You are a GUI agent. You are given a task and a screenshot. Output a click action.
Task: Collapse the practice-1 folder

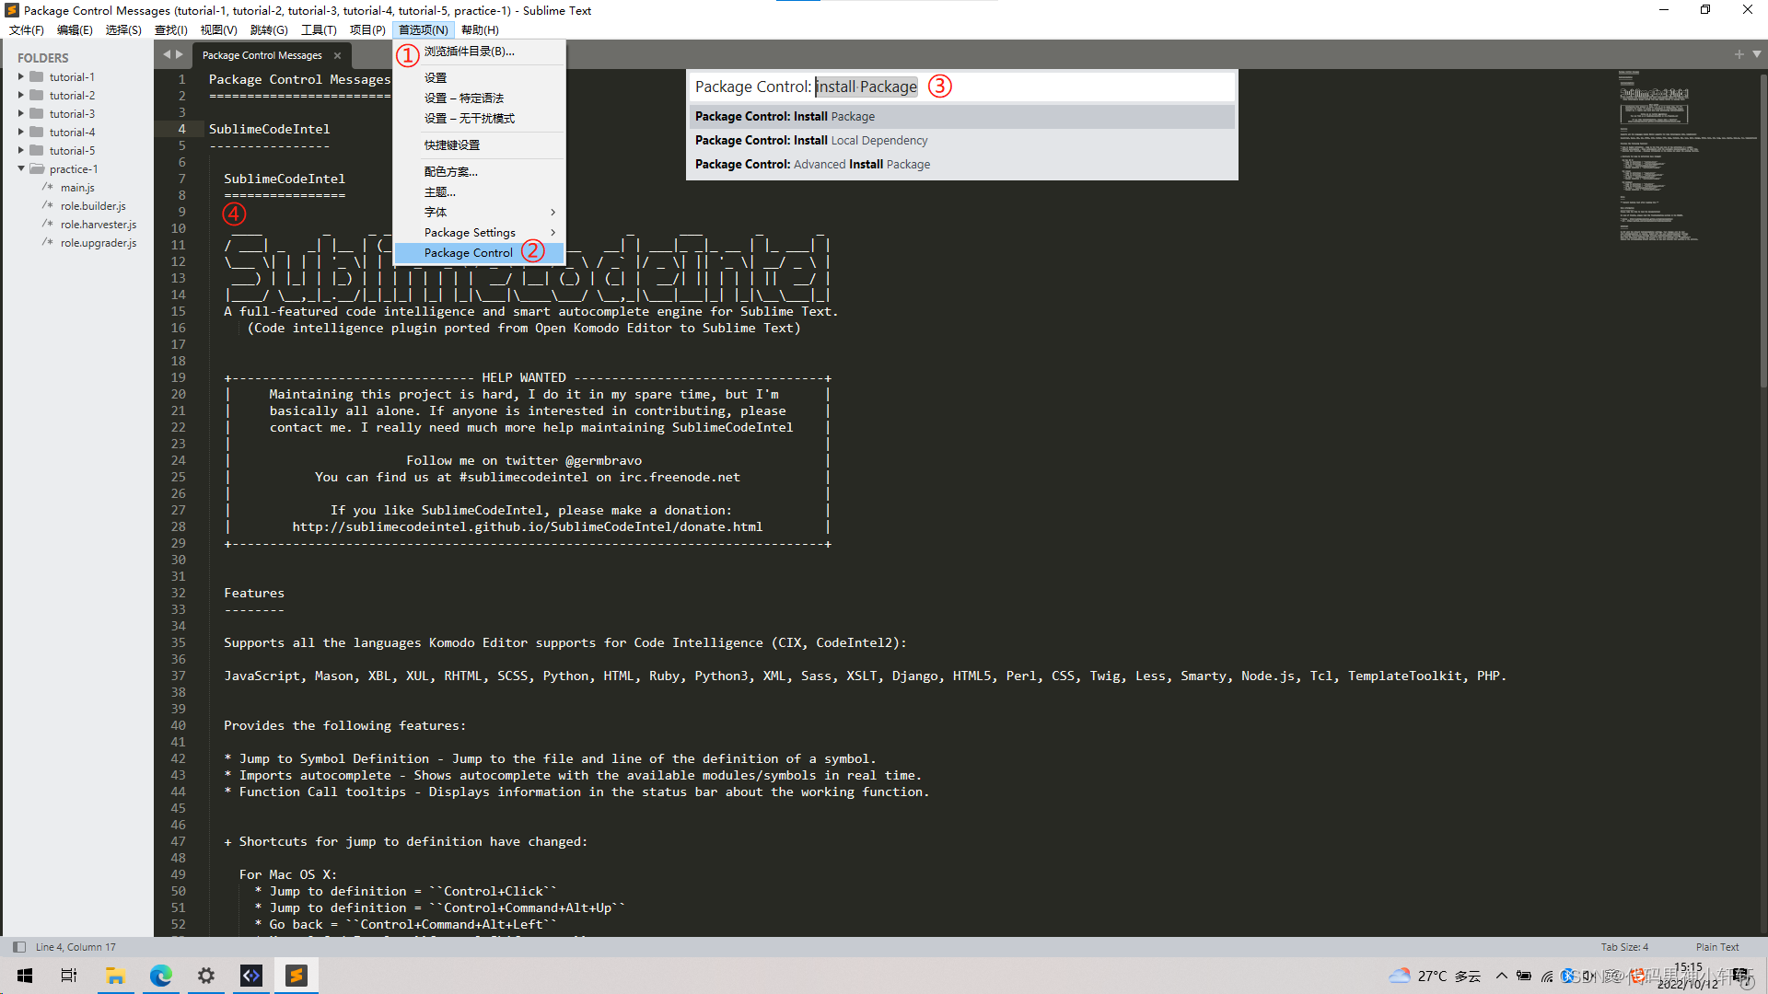tap(20, 168)
